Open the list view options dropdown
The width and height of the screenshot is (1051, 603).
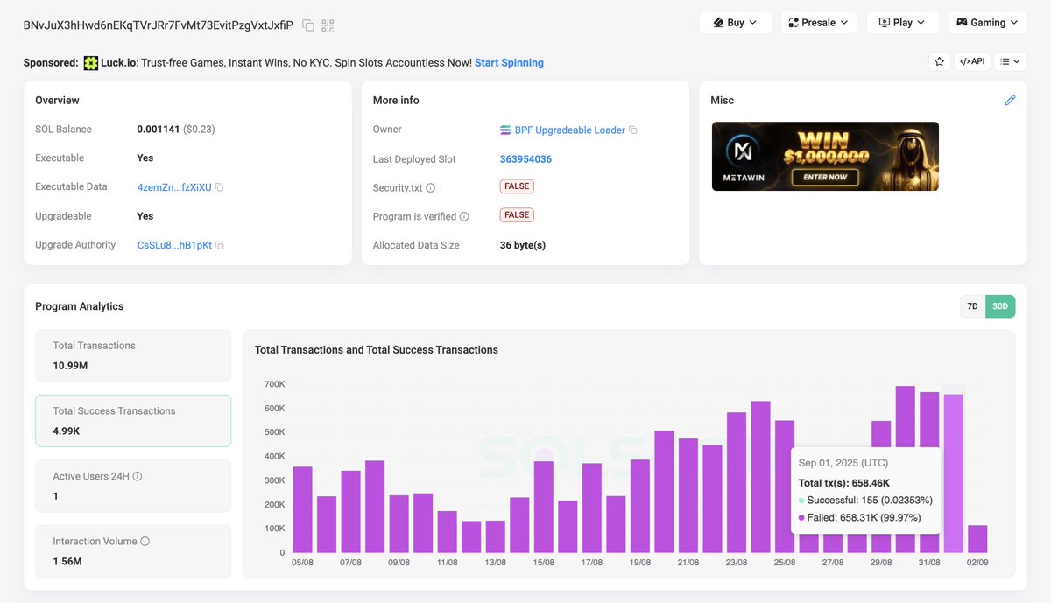[1011, 61]
